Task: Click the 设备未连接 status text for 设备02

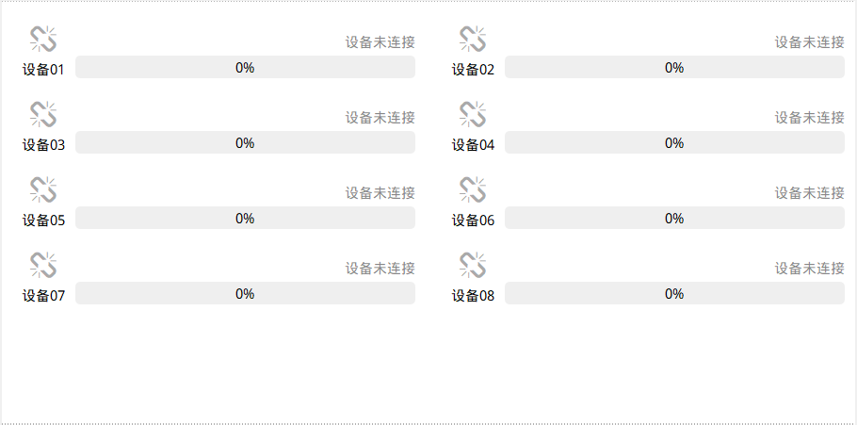Action: click(x=809, y=42)
